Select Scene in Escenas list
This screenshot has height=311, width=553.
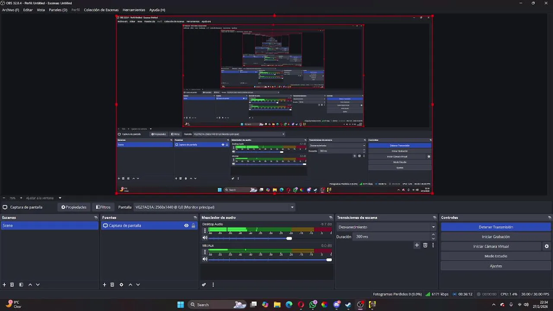pyautogui.click(x=50, y=225)
